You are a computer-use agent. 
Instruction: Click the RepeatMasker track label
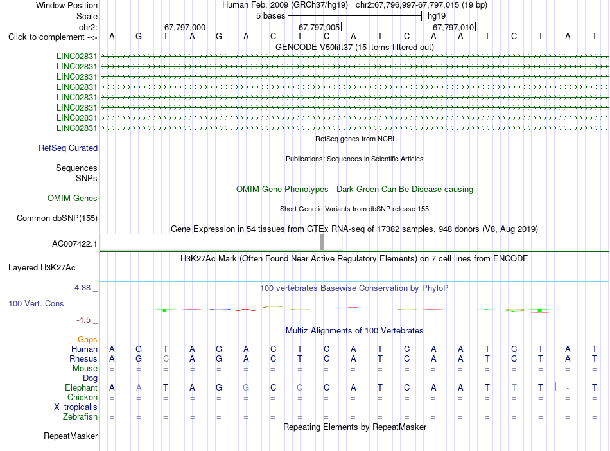pos(71,436)
